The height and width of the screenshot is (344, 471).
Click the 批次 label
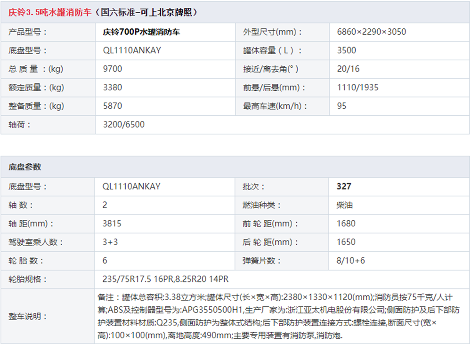pyautogui.click(x=253, y=186)
